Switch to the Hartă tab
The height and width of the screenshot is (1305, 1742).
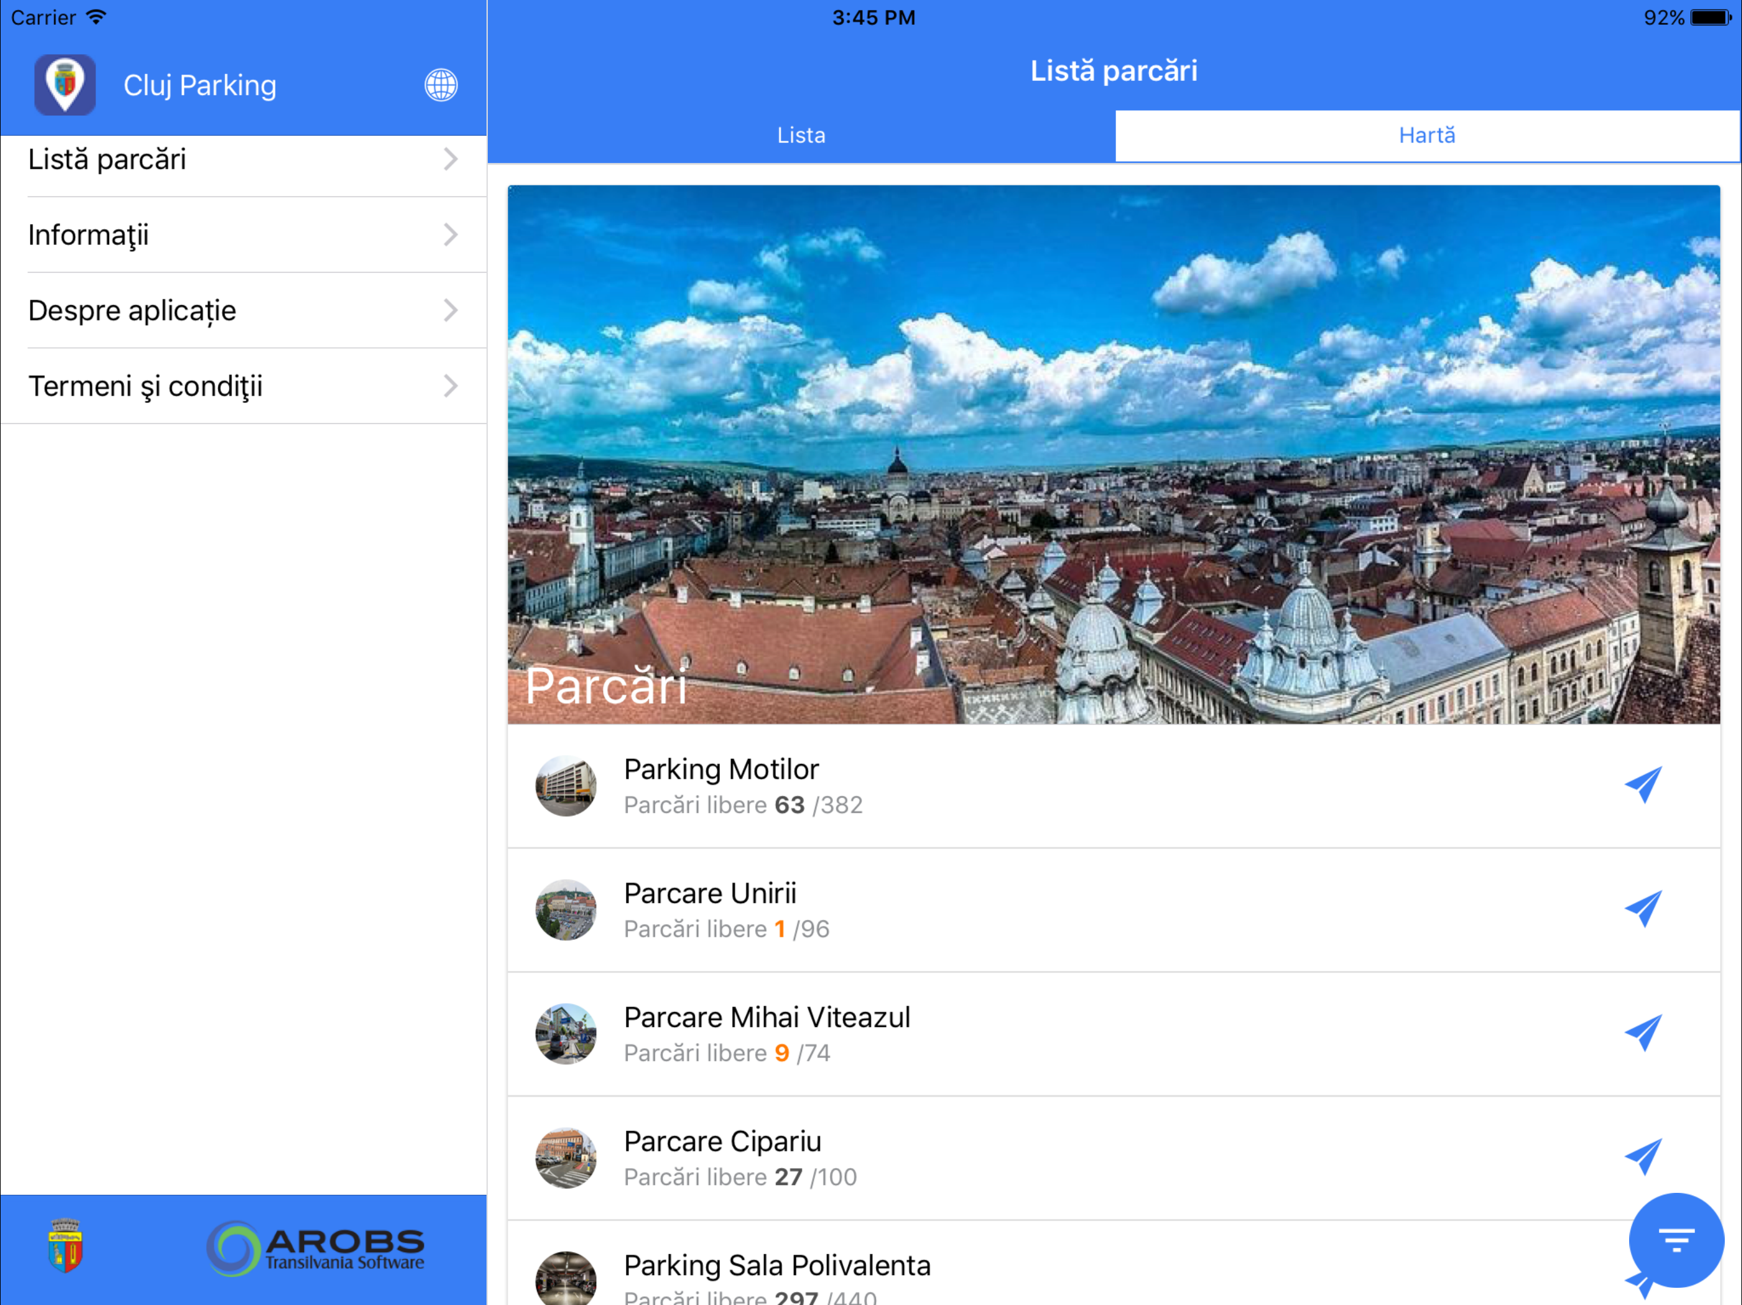pos(1426,135)
